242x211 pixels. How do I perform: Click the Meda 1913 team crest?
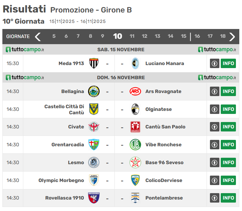[x=93, y=63]
